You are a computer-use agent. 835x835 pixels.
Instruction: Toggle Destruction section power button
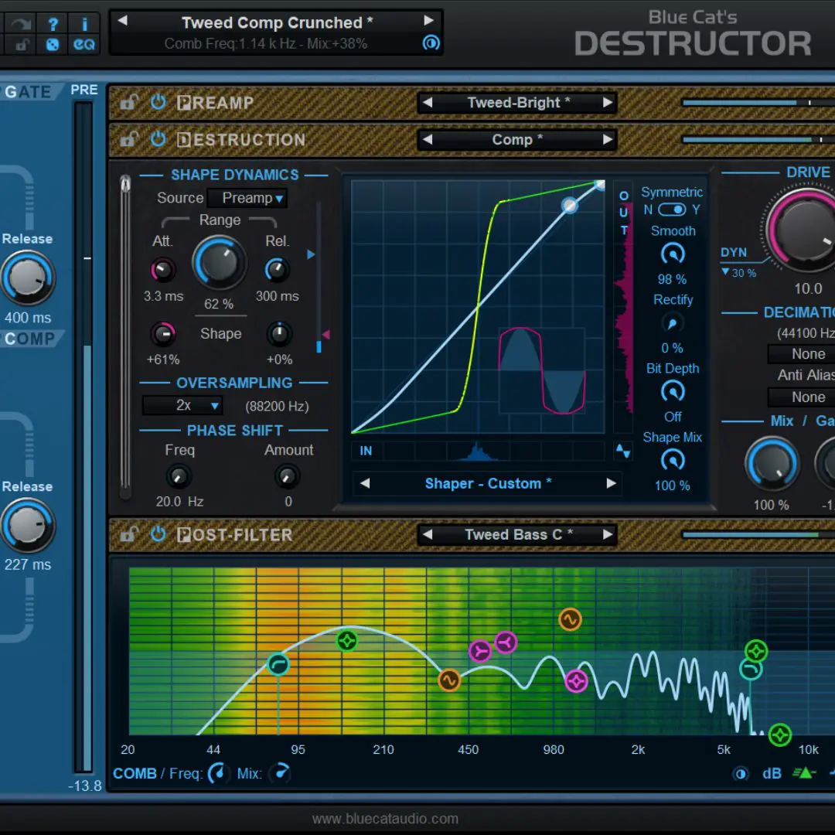(x=158, y=139)
